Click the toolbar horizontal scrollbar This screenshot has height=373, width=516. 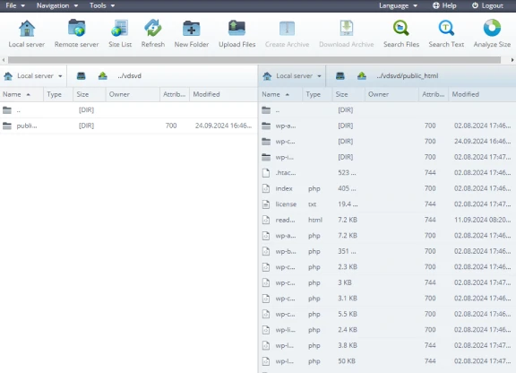pyautogui.click(x=254, y=60)
